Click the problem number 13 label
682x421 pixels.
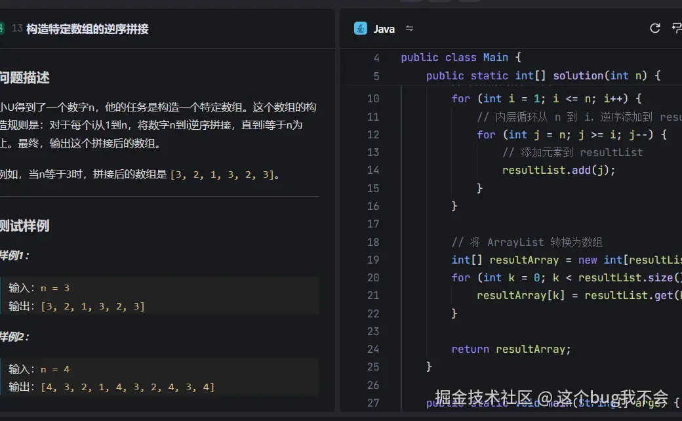point(16,28)
